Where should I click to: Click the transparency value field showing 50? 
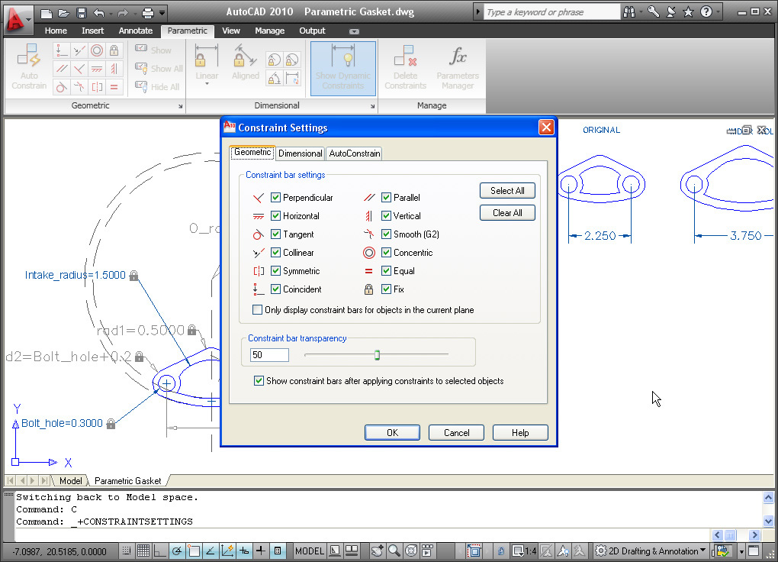[269, 355]
